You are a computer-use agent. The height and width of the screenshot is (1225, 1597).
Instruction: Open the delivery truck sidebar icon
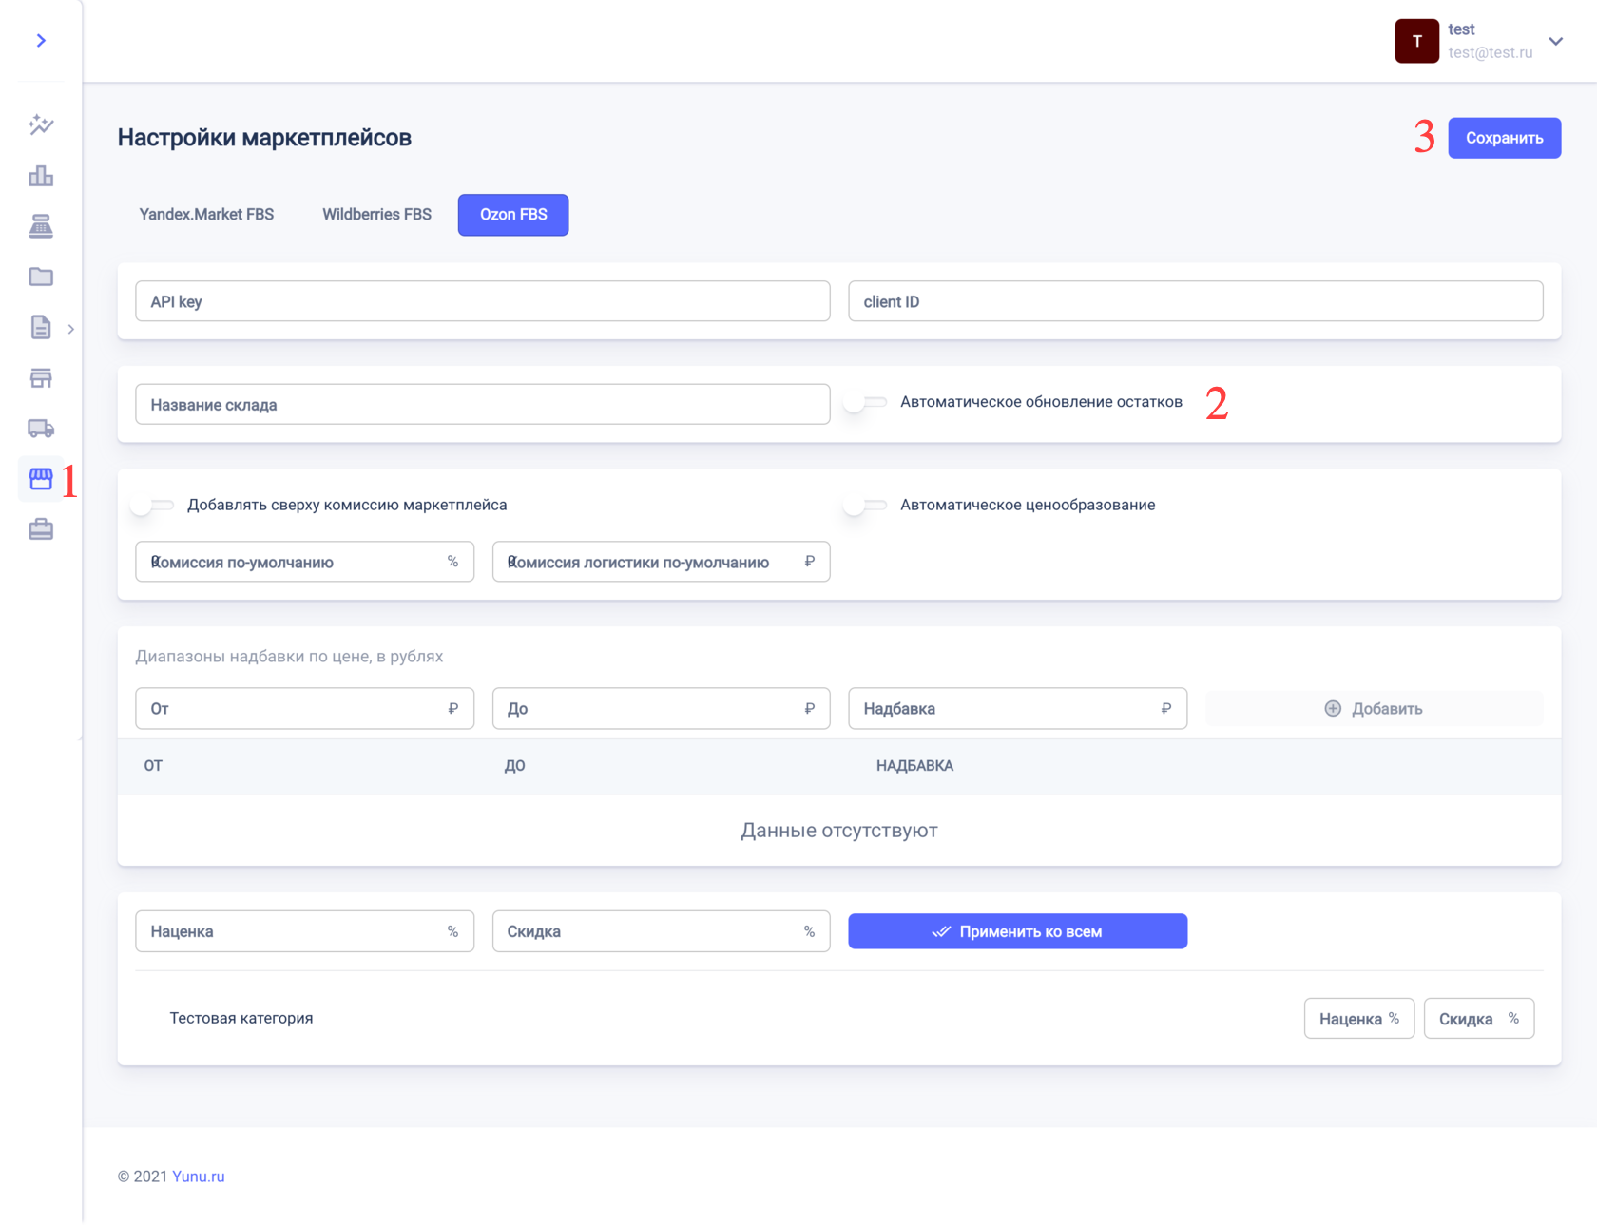41,429
